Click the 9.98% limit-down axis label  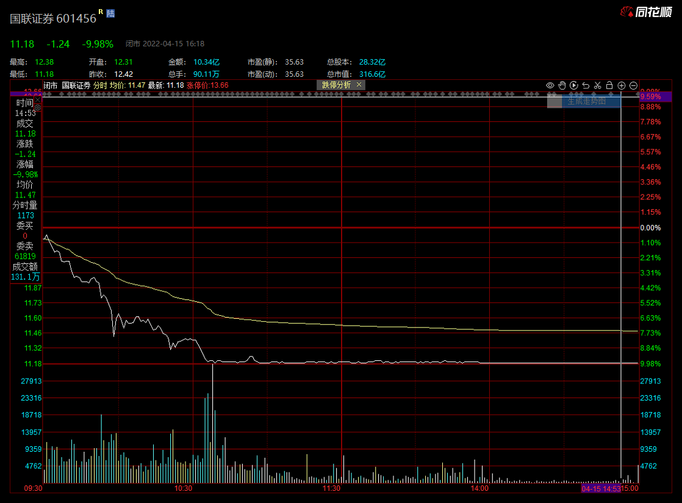pos(651,363)
